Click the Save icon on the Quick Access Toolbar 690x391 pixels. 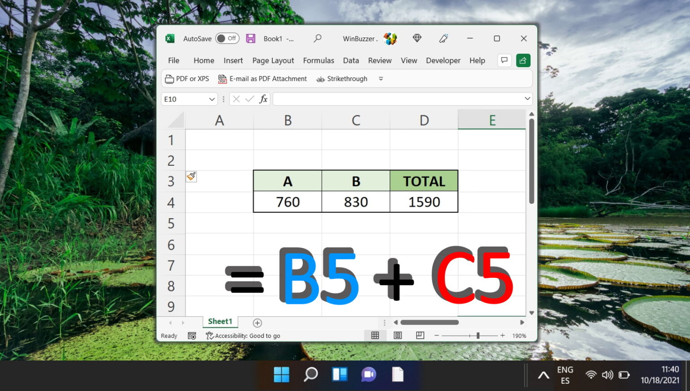tap(251, 38)
